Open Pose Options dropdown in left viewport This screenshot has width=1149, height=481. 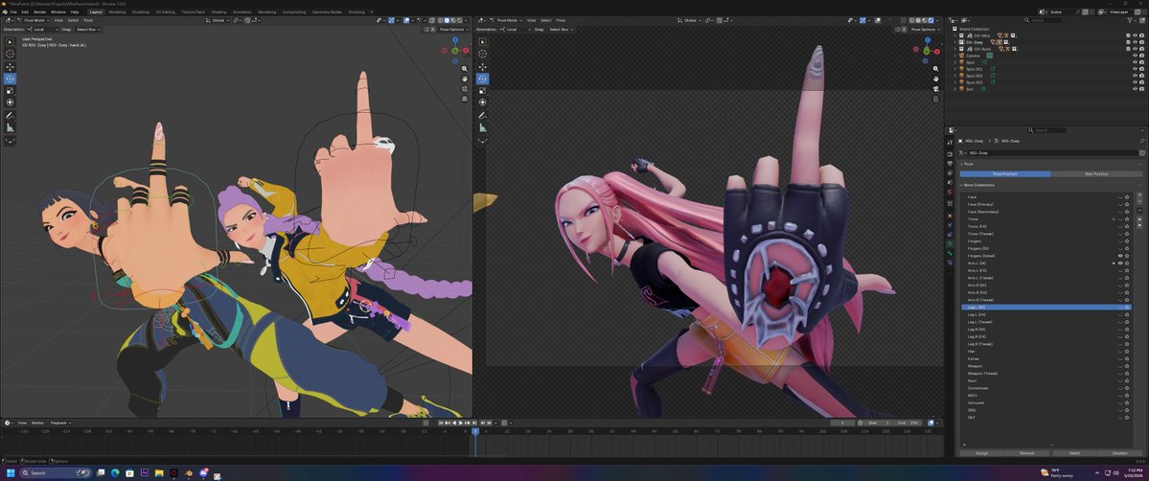coord(452,30)
